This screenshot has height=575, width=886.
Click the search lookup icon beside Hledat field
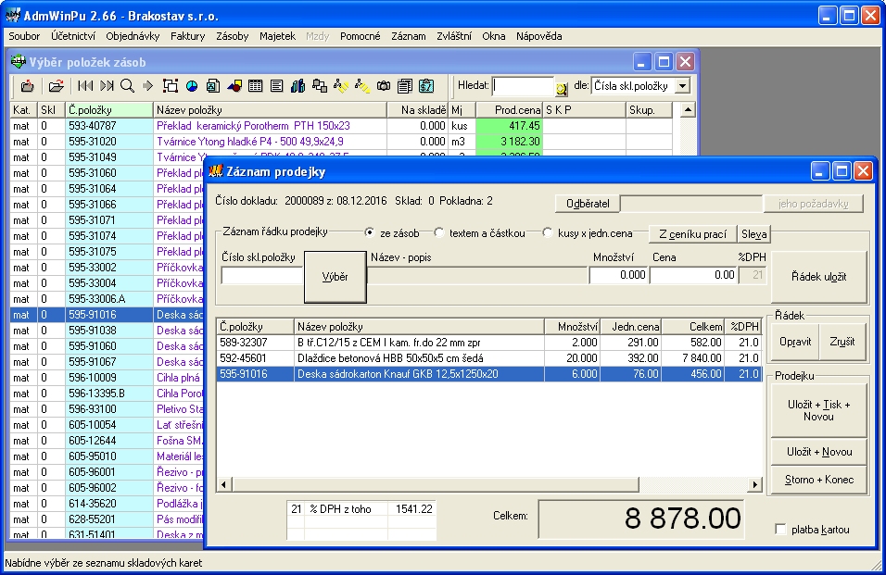[561, 88]
